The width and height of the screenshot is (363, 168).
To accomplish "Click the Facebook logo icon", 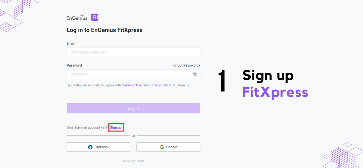I will click(x=90, y=147).
